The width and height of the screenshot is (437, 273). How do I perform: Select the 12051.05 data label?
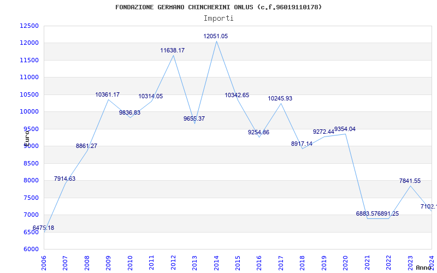(x=215, y=36)
